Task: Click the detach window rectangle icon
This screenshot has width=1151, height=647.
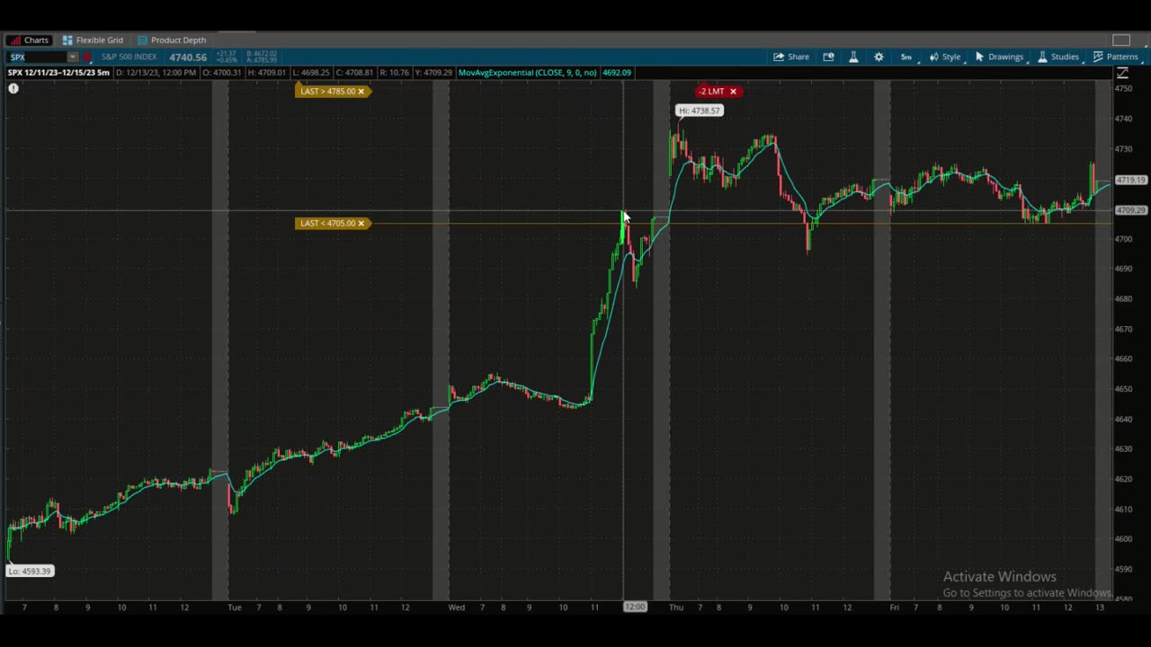Action: pos(1120,40)
